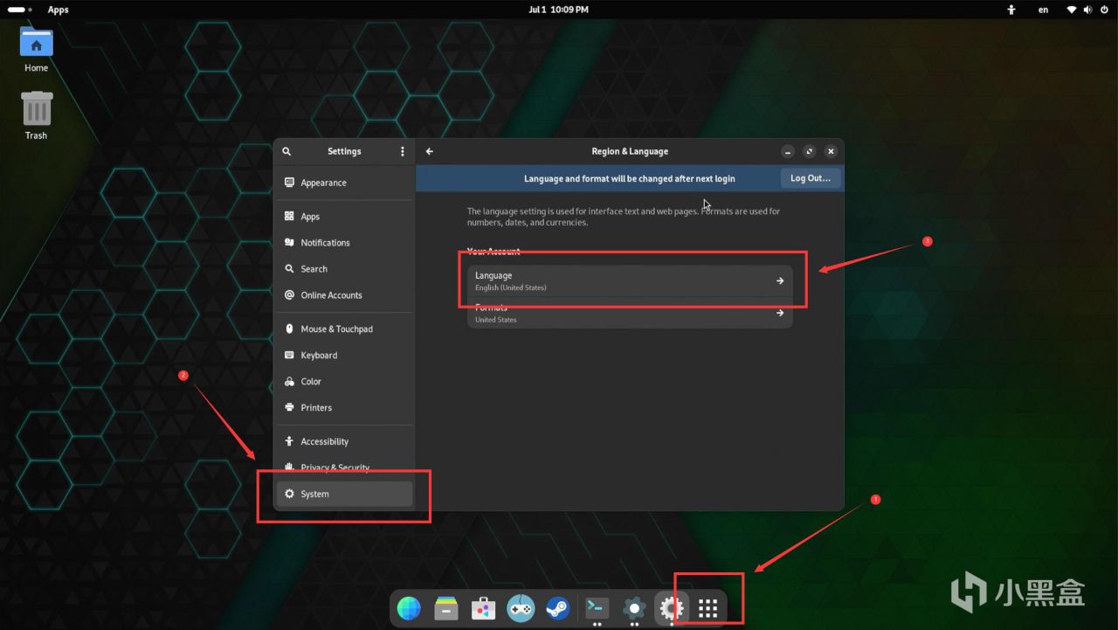Open Privacy & Security in sidebar
Viewport: 1118px width, 630px height.
click(344, 467)
